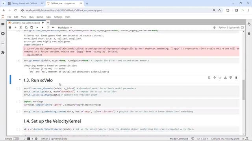Open the File menu
The height and width of the screenshot is (141, 252).
9,17
